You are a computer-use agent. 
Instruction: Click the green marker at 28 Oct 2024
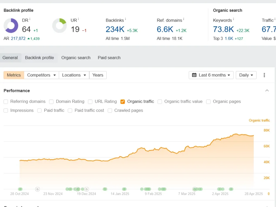click(20, 189)
